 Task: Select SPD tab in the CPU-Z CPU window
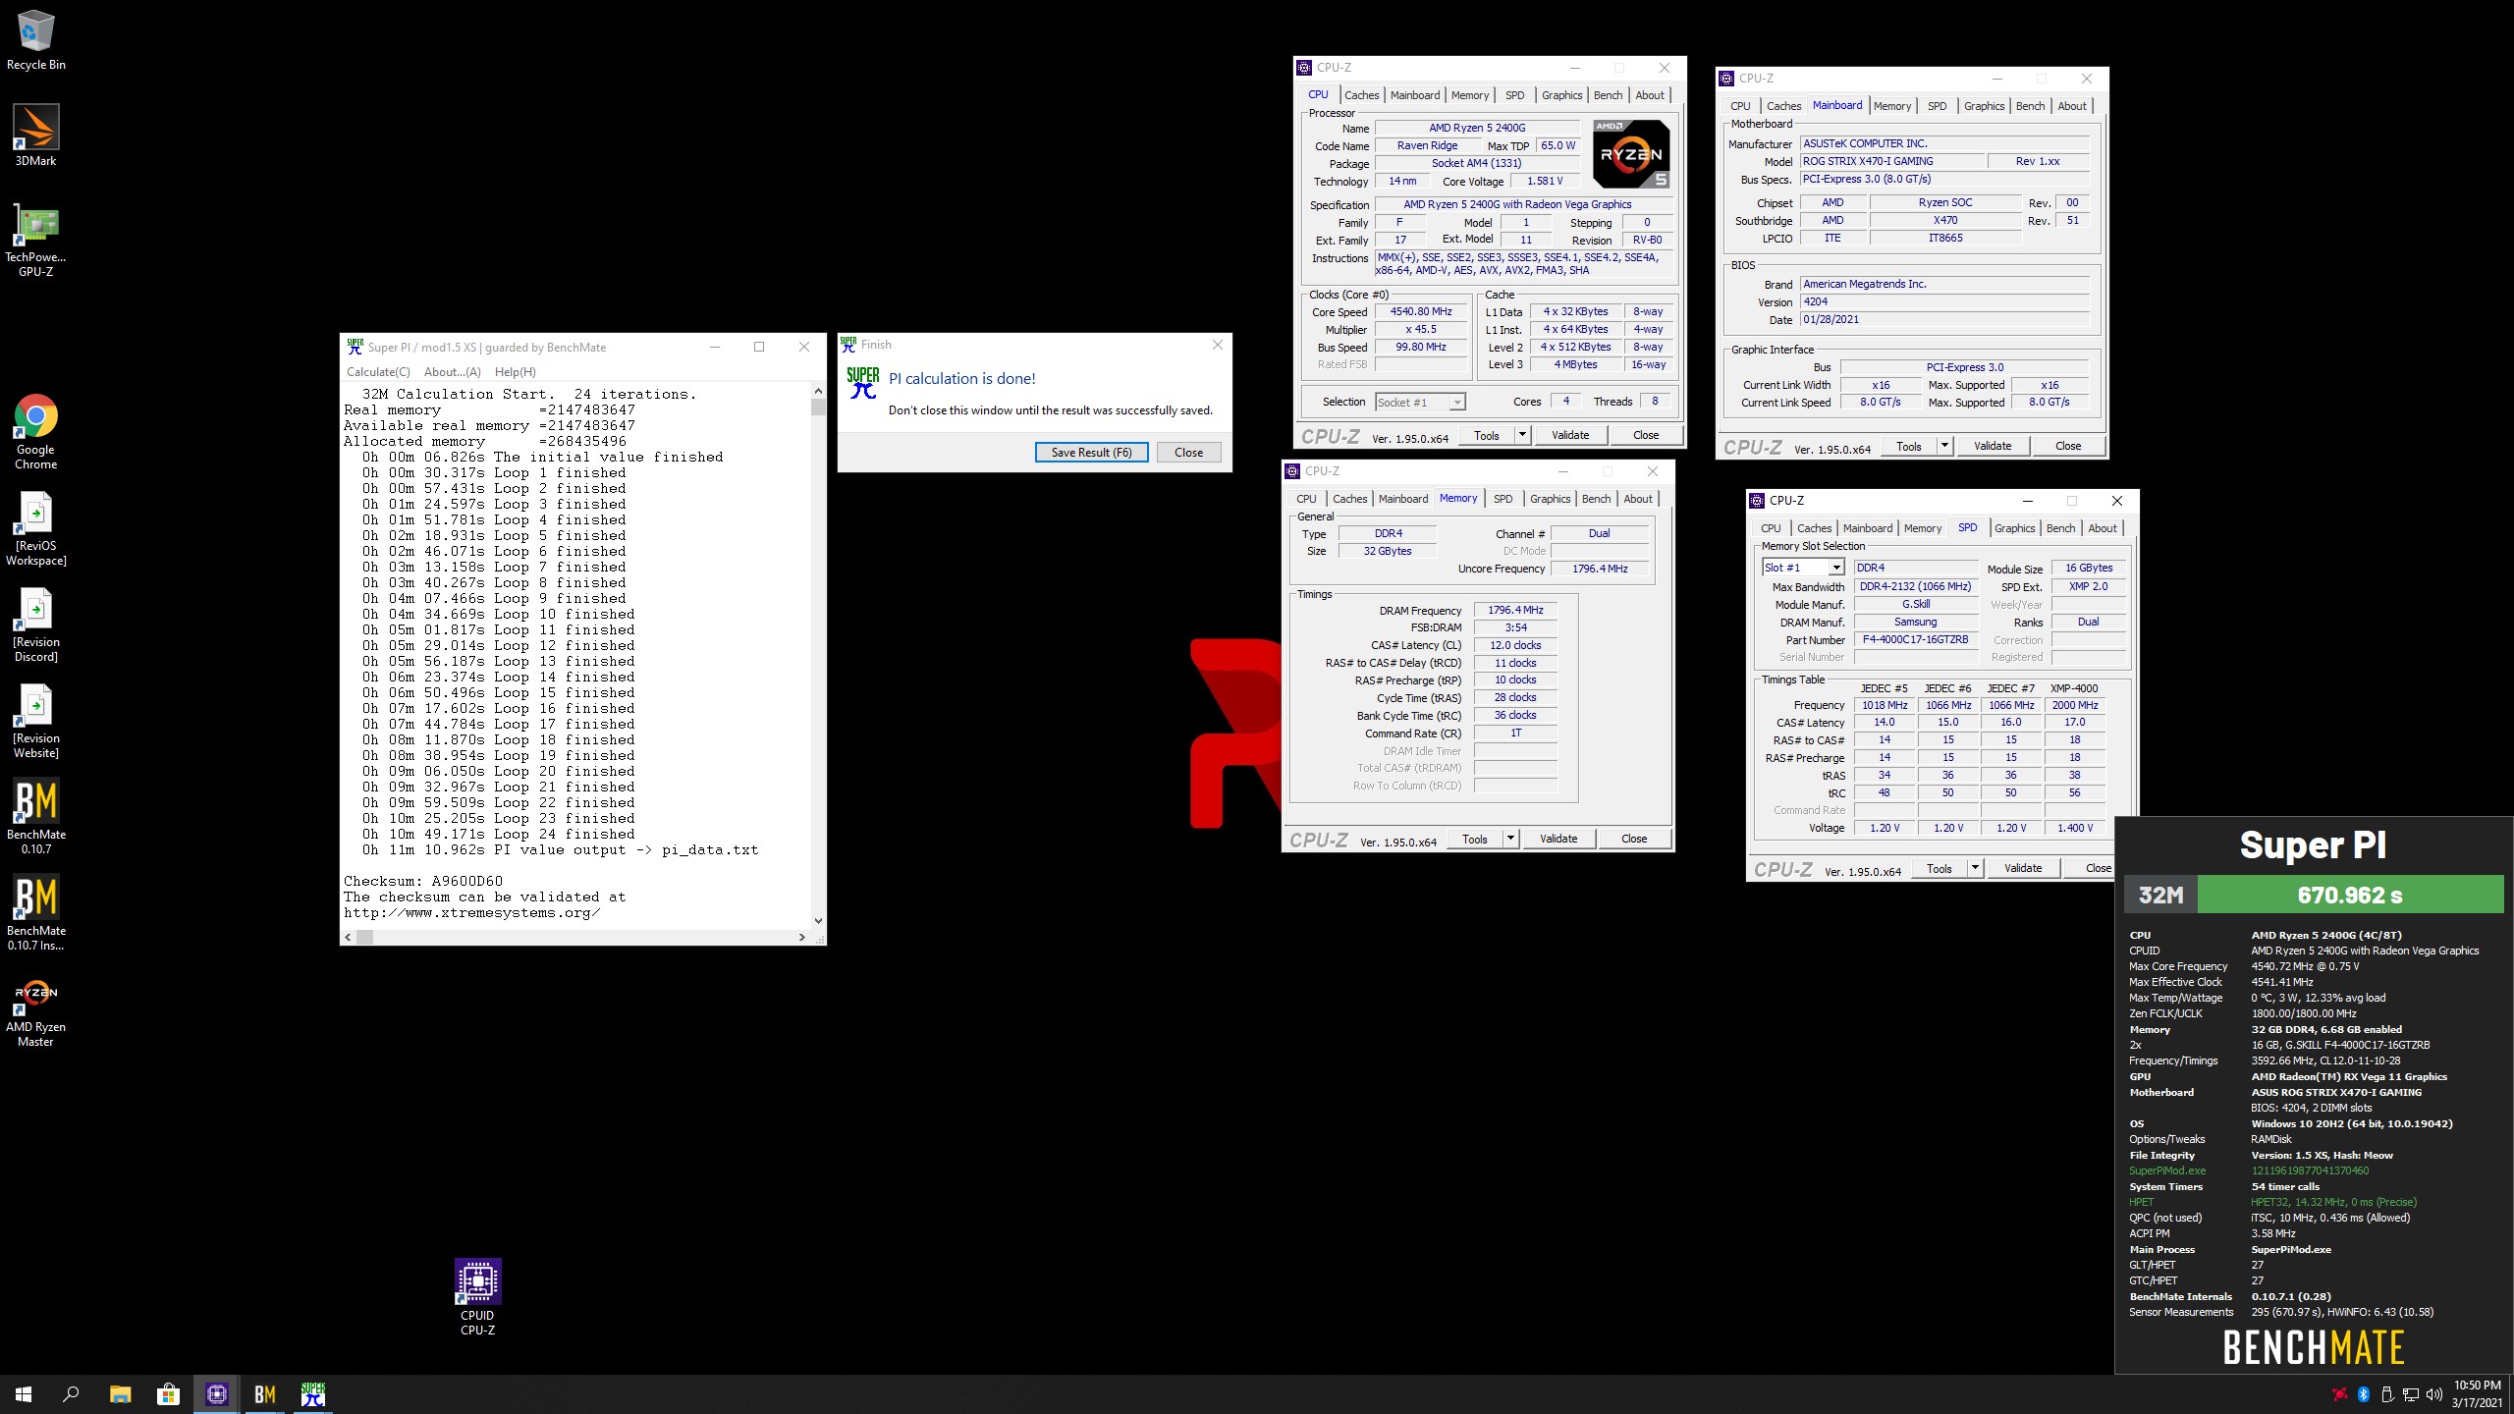point(1514,95)
